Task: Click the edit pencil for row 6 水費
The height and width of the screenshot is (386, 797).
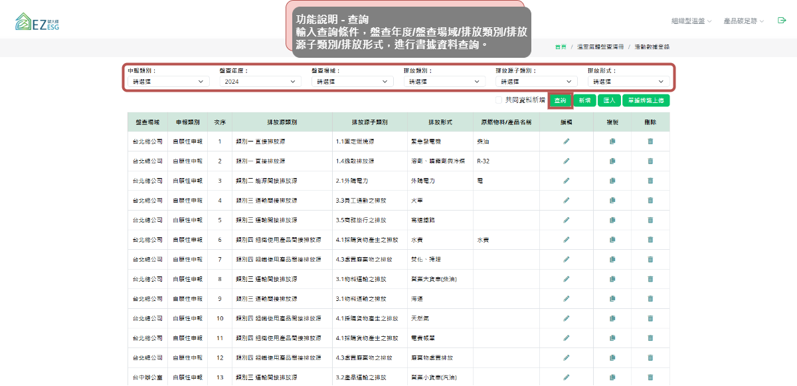Action: coord(567,240)
